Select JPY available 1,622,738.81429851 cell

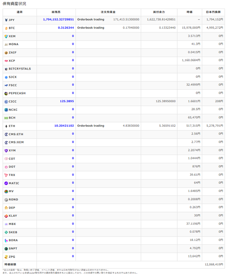click(161, 20)
